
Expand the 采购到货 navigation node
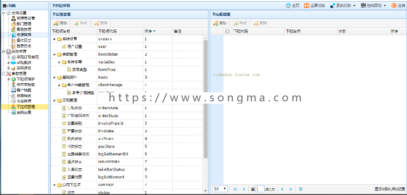(9, 62)
